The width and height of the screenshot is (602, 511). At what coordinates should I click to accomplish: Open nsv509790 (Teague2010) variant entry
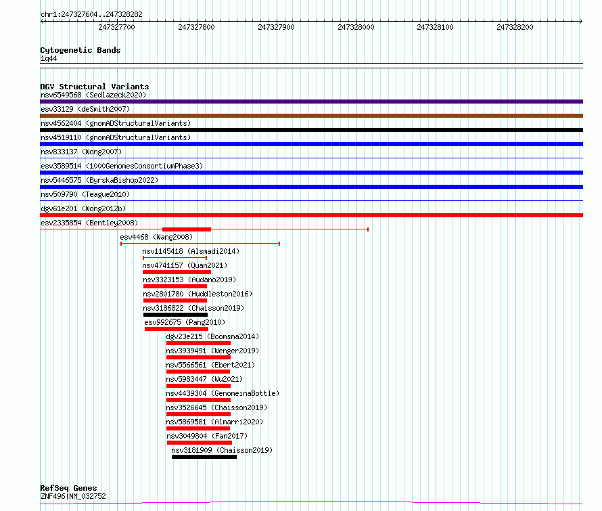coord(85,194)
